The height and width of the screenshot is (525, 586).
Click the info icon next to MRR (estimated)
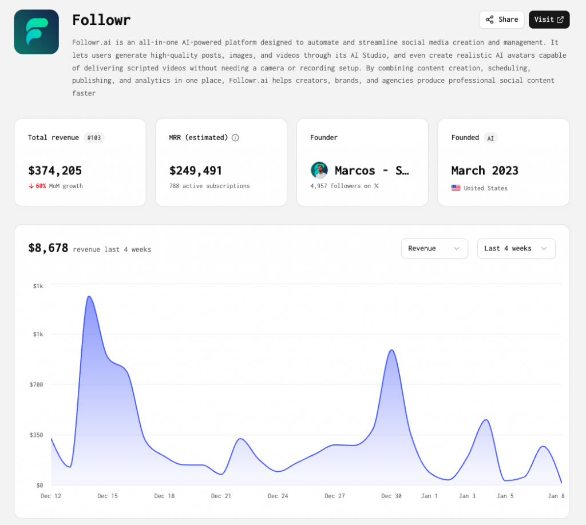[235, 138]
